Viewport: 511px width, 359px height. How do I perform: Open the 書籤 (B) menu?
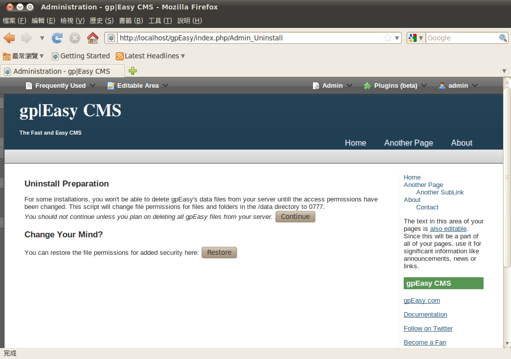click(x=131, y=21)
